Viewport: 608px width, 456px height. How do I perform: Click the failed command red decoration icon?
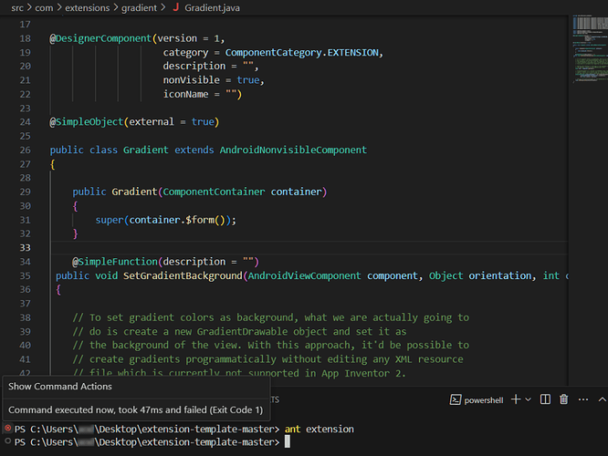tap(7, 428)
